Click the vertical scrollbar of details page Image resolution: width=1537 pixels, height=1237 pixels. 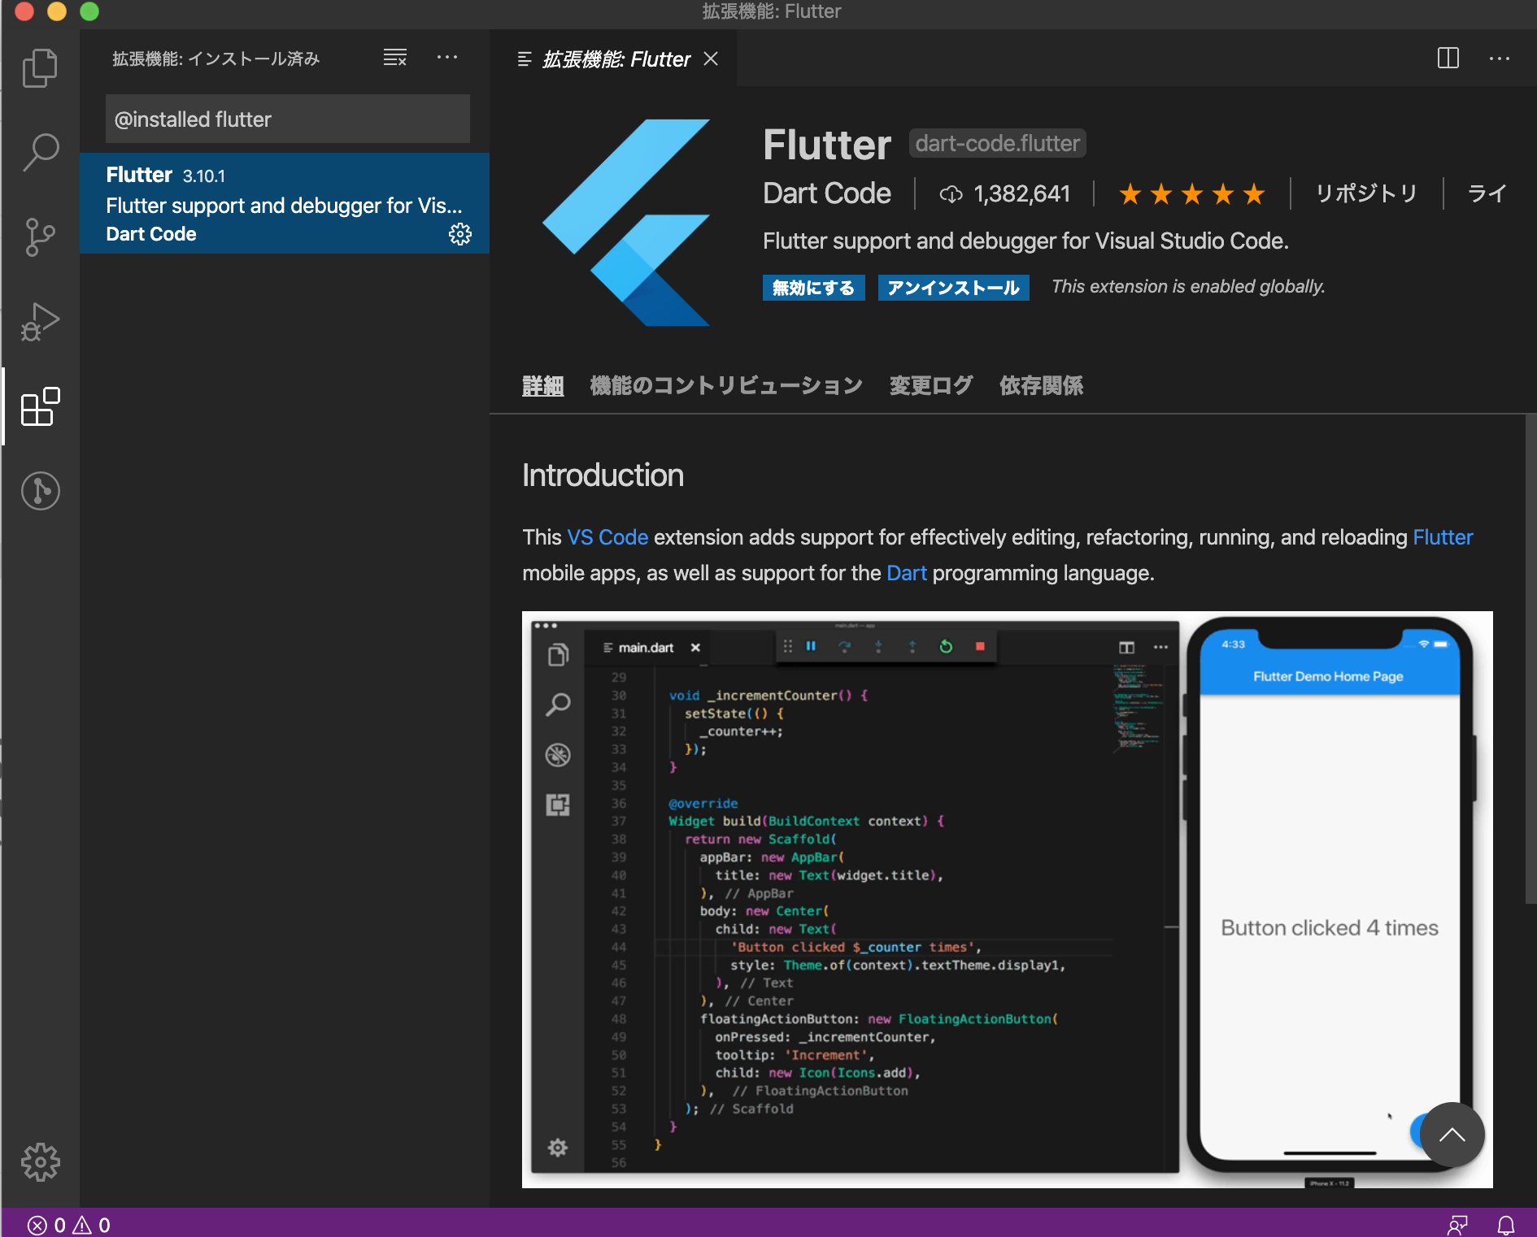coord(1530,658)
